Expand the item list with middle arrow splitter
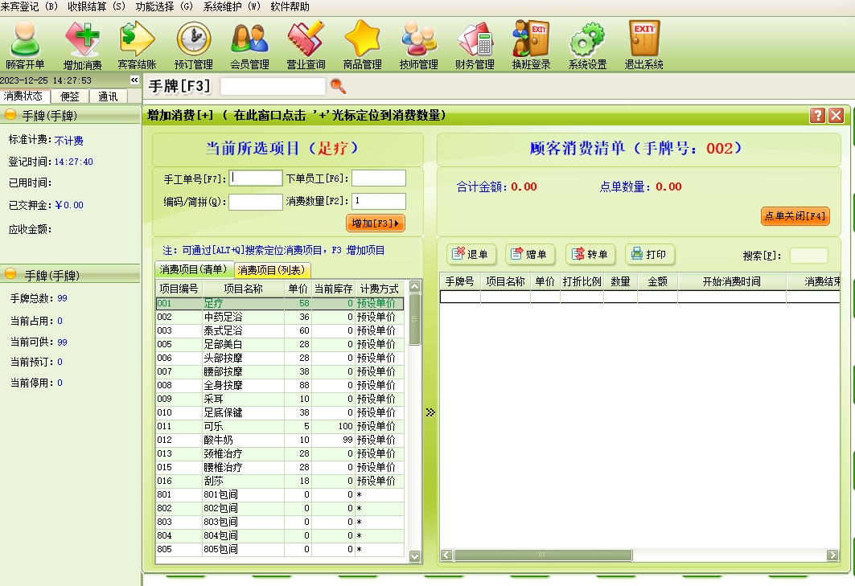Screen dimensions: 855x586 click(430, 412)
